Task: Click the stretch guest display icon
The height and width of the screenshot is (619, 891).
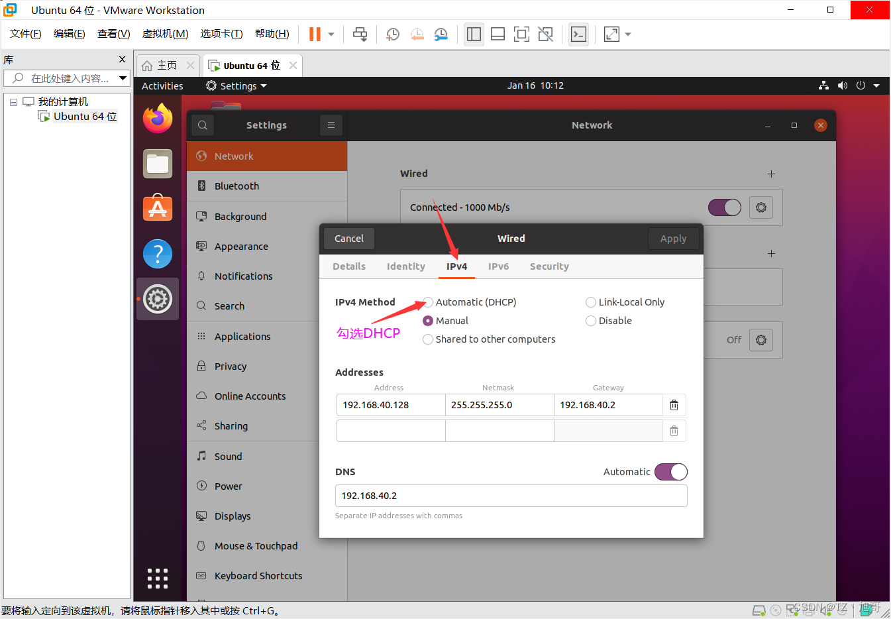Action: coord(611,34)
